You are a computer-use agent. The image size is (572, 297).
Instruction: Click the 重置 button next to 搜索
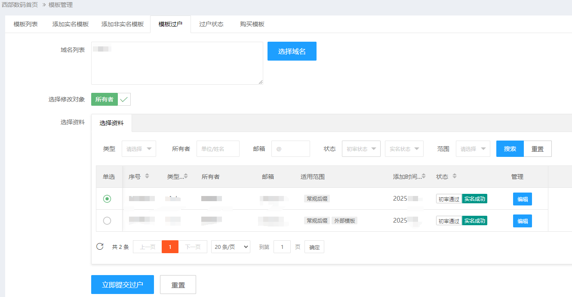[x=538, y=149]
